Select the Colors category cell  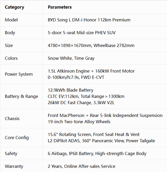coord(21,58)
